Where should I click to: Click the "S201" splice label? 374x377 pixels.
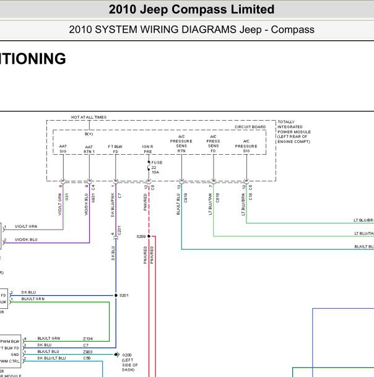(124, 295)
